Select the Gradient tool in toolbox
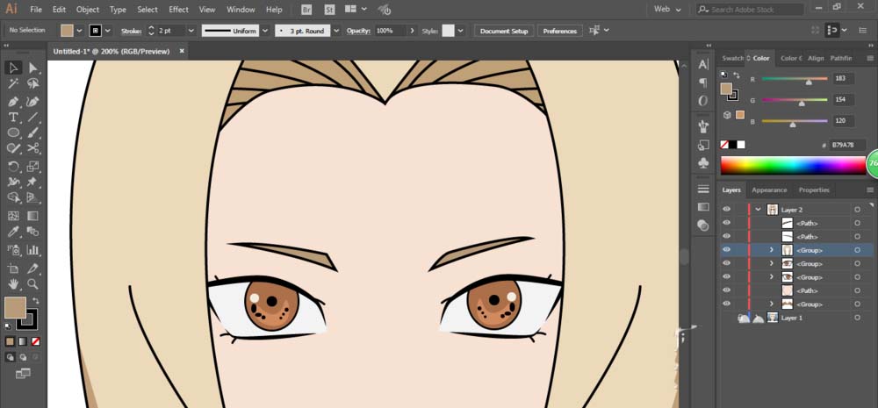 pos(33,216)
